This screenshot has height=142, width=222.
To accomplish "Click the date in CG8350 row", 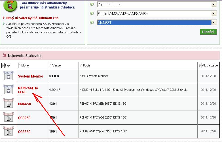I will (x=208, y=131).
